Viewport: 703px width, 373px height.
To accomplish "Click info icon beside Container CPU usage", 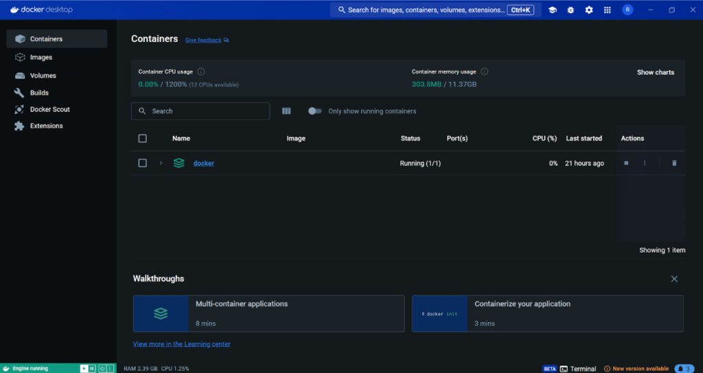I will click(201, 72).
